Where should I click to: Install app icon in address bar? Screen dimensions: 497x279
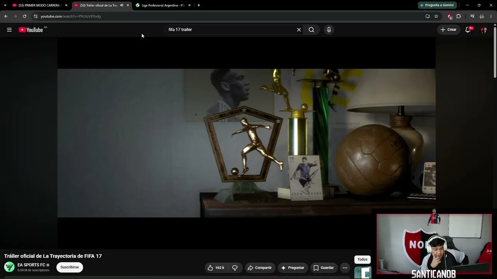(427, 16)
